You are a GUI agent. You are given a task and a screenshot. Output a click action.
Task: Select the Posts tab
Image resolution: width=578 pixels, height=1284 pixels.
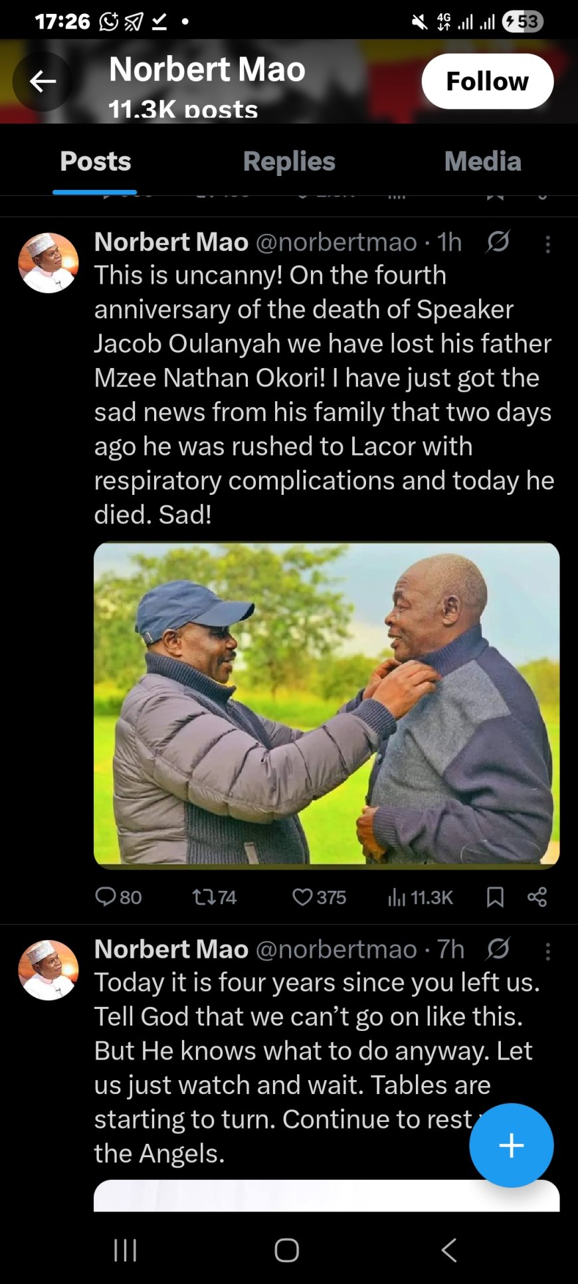[96, 161]
